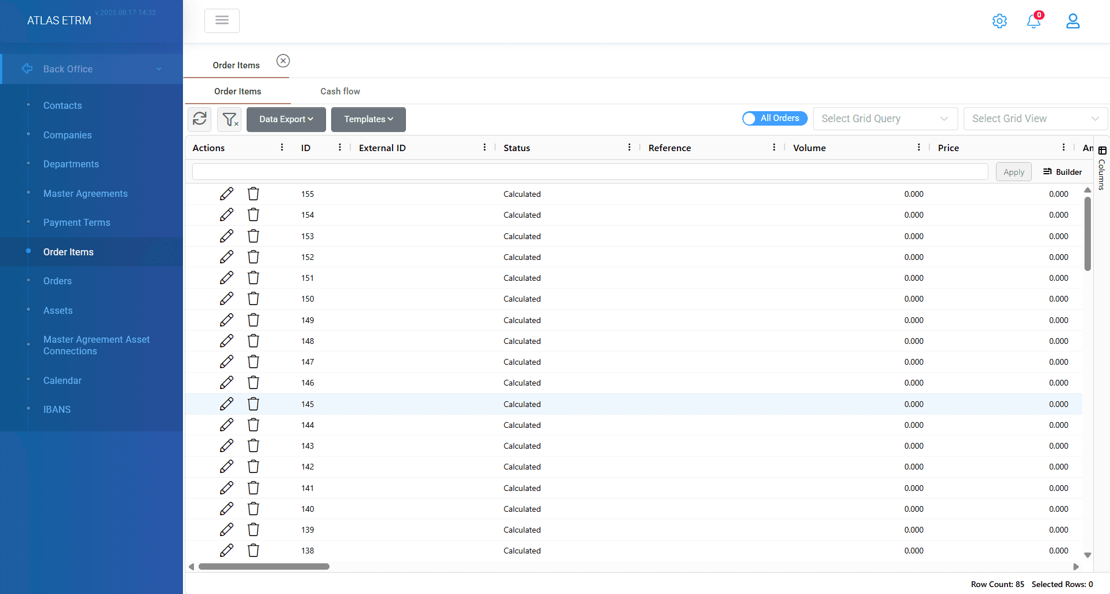
Task: Open Actions column menu
Action: tap(282, 148)
